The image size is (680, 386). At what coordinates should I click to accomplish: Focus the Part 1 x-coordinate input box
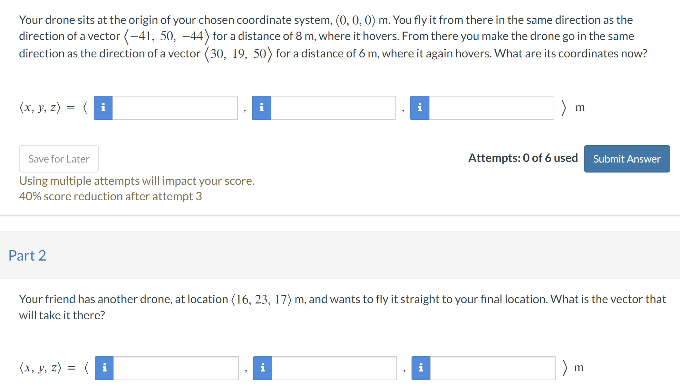point(175,108)
